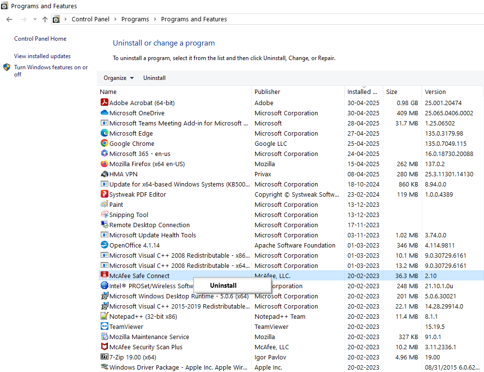Open Control Panel Home link
The image size is (484, 372).
[40, 39]
